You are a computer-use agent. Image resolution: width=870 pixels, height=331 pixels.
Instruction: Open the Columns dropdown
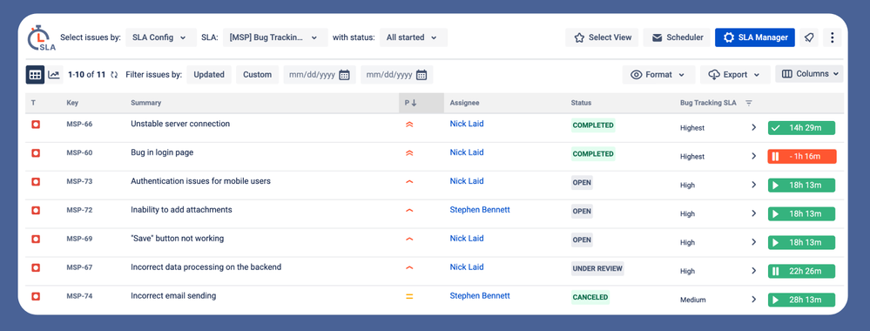[x=809, y=74]
